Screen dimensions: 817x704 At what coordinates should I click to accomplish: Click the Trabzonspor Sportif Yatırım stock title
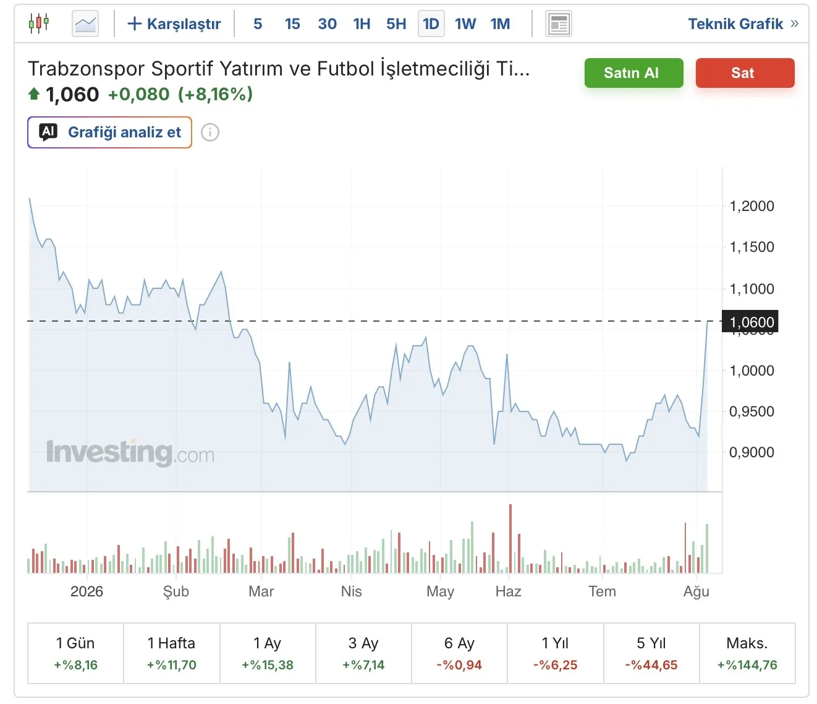279,68
